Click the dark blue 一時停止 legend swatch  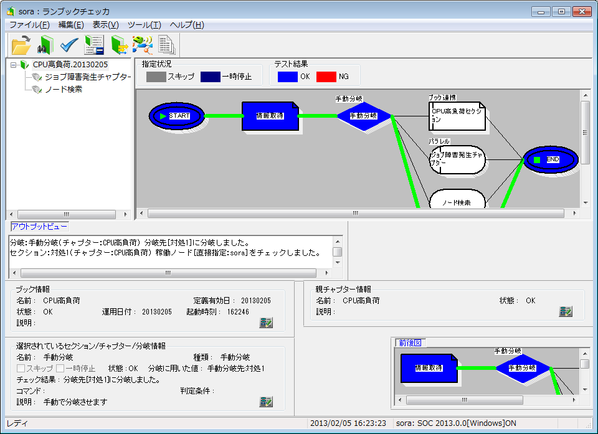pos(210,77)
